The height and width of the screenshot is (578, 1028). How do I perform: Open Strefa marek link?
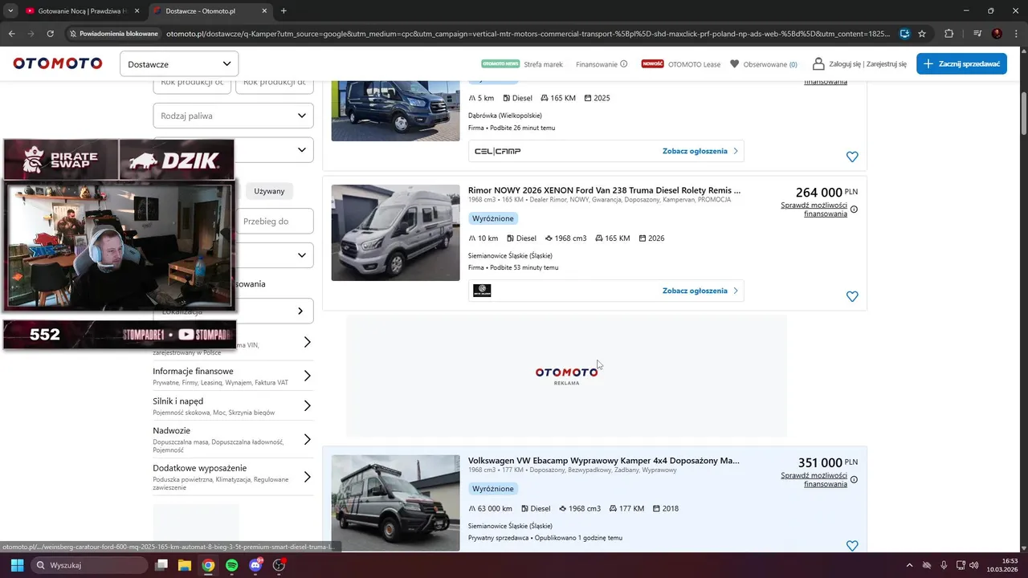pos(544,64)
